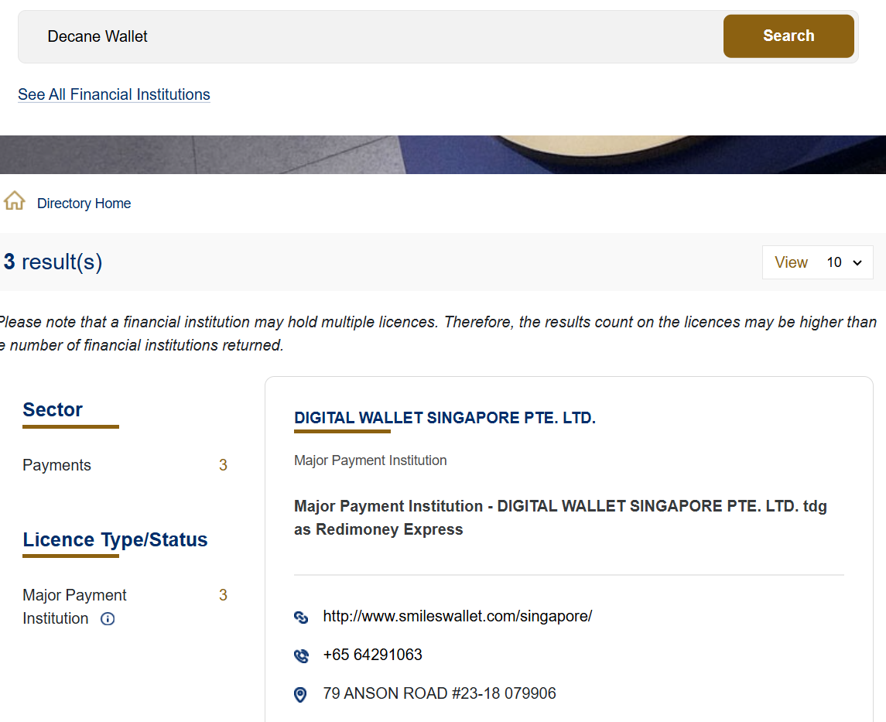Click inside the Decane Wallet search field
The image size is (886, 722).
pyautogui.click(x=371, y=36)
